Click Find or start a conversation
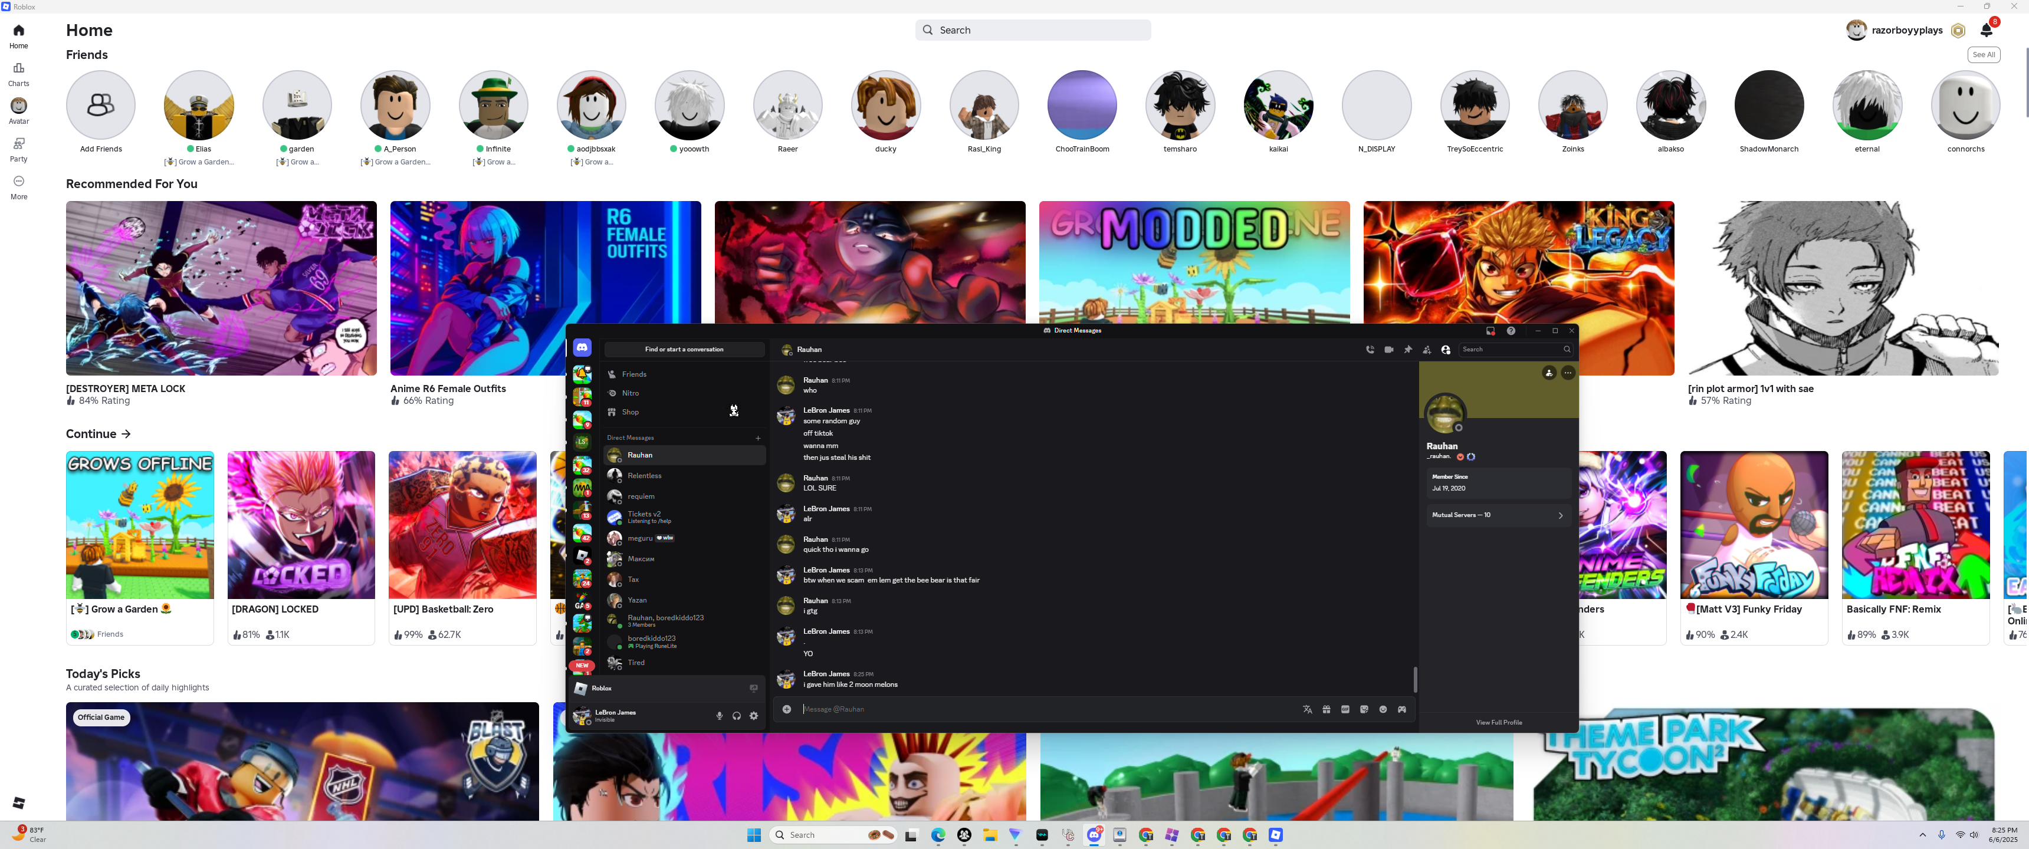 tap(684, 350)
